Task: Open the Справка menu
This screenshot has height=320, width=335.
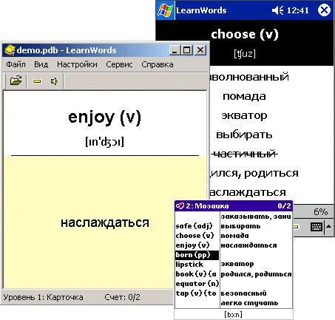Action: tap(158, 64)
